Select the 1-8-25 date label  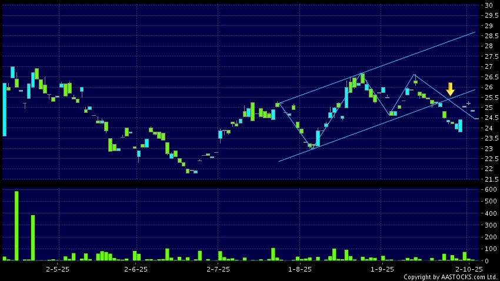[x=299, y=269]
